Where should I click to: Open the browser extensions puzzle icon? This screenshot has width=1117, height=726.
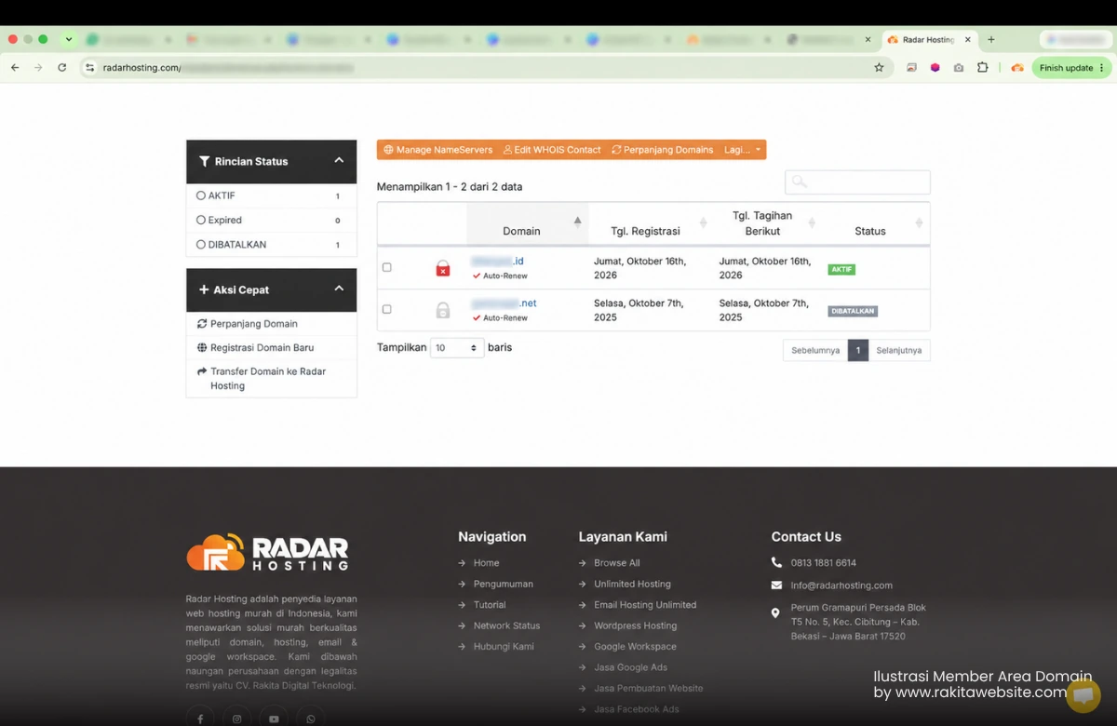point(982,68)
